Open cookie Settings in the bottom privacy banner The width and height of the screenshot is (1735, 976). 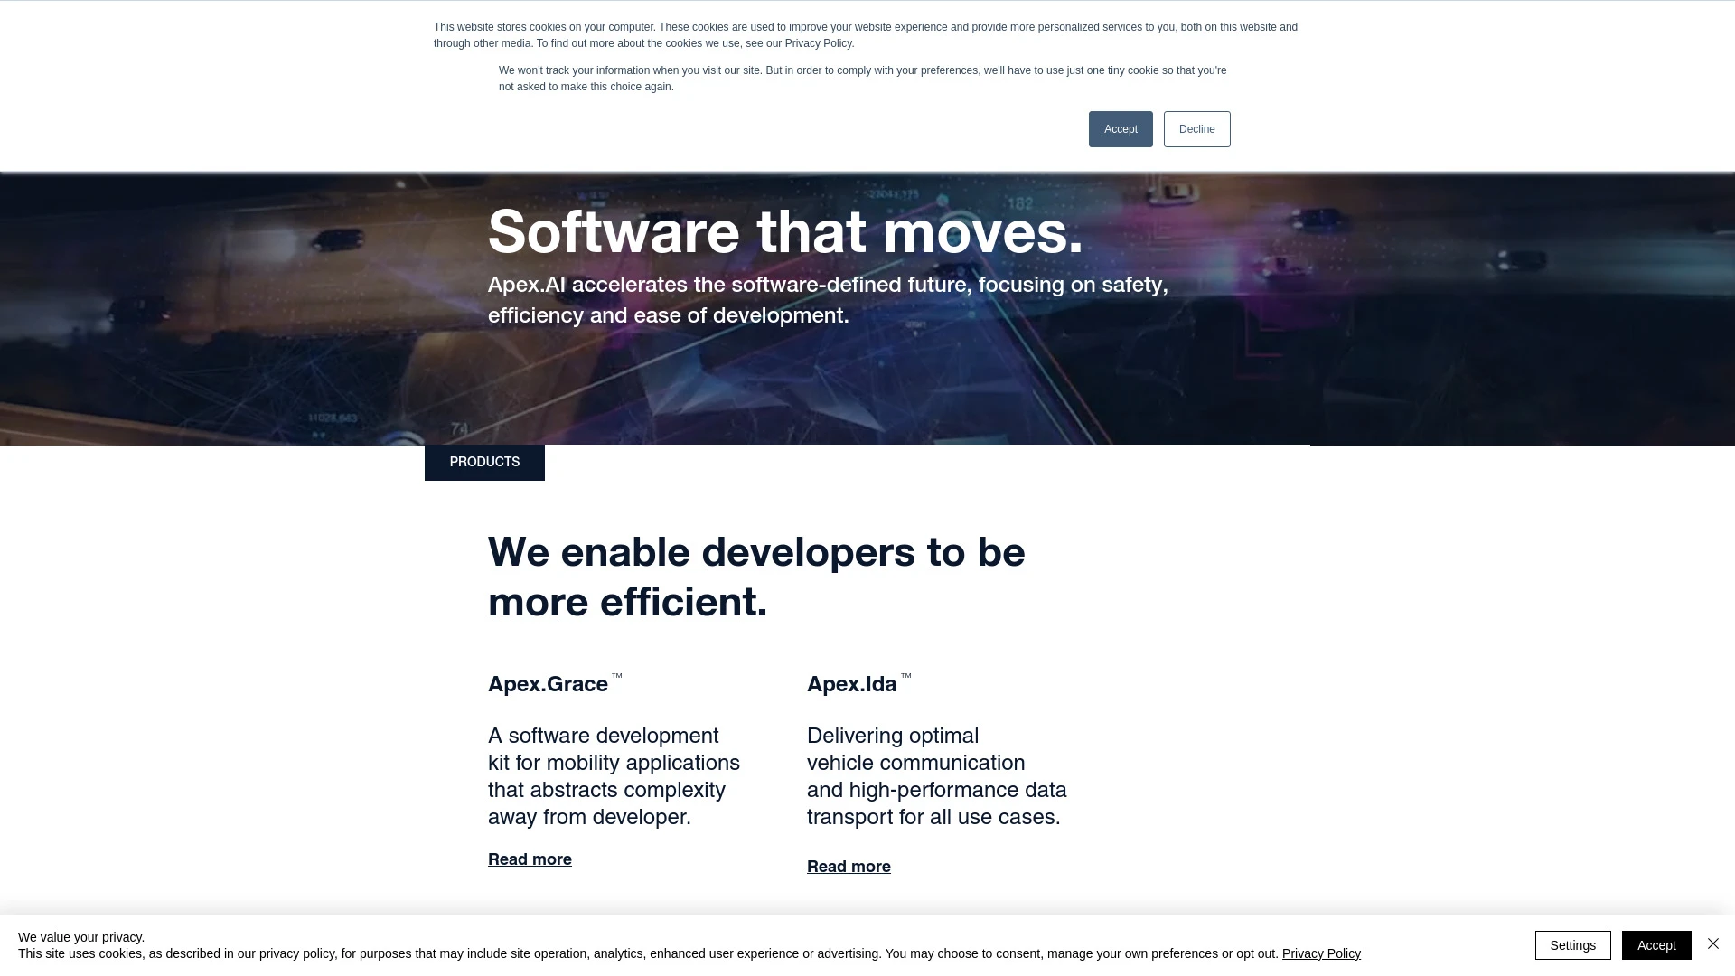(x=1572, y=944)
